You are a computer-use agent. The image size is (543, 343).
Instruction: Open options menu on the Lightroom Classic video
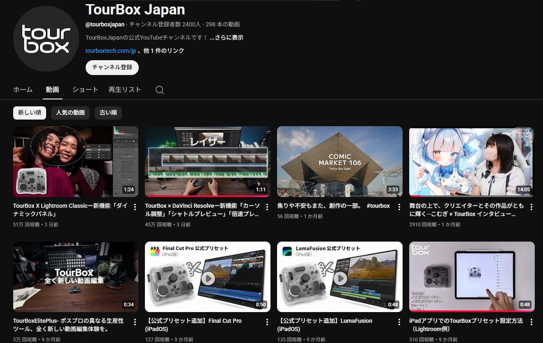(135, 207)
